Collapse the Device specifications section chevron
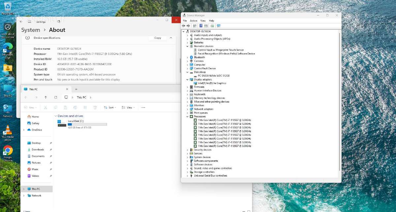Viewport: 396px width, 212px height. (x=171, y=38)
